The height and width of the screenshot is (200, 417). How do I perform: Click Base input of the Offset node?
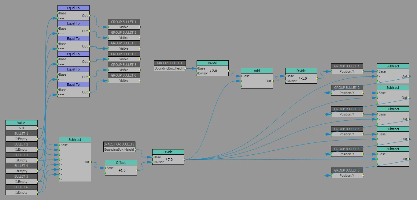[x=110, y=168]
